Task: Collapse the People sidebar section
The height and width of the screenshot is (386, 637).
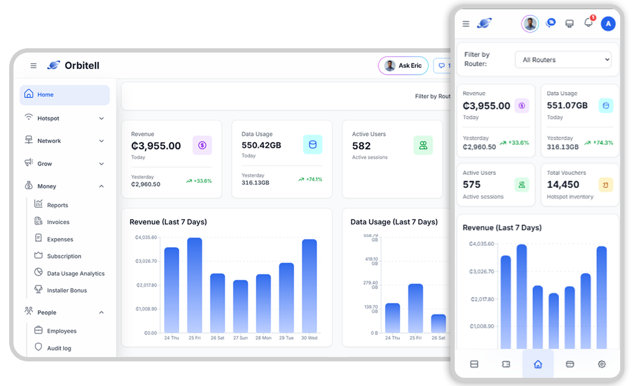Action: (x=65, y=312)
